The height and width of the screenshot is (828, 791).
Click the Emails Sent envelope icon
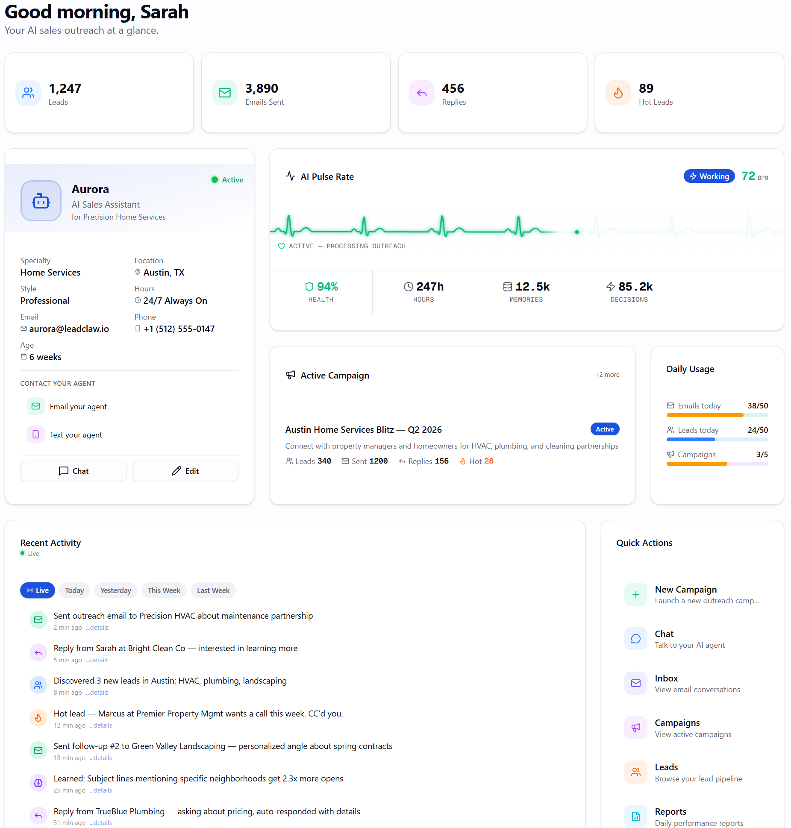[225, 93]
